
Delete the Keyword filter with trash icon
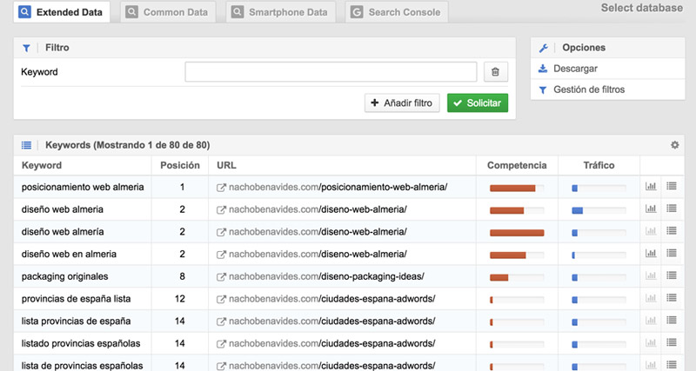click(495, 72)
